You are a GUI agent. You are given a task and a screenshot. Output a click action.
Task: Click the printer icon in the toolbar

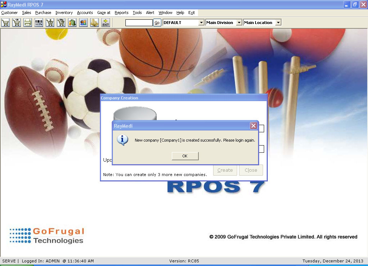point(28,23)
